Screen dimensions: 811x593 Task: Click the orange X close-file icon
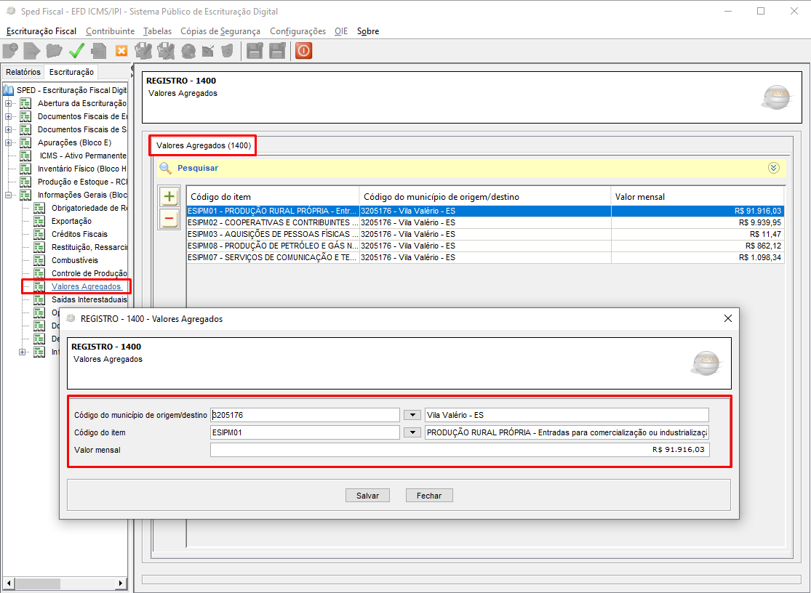121,51
